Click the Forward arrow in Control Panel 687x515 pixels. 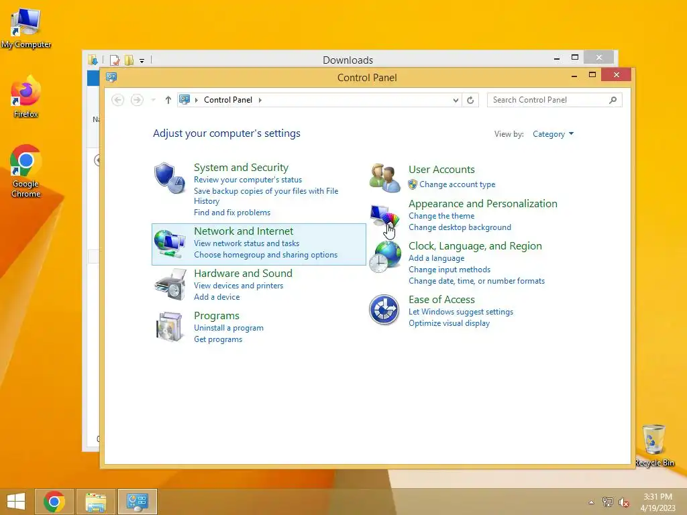point(137,100)
